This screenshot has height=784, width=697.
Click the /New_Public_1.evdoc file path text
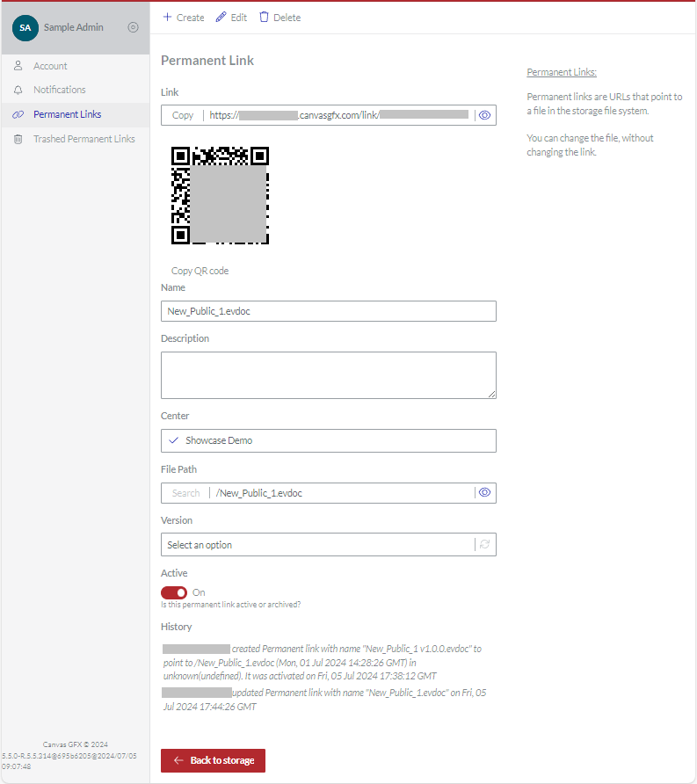[259, 493]
